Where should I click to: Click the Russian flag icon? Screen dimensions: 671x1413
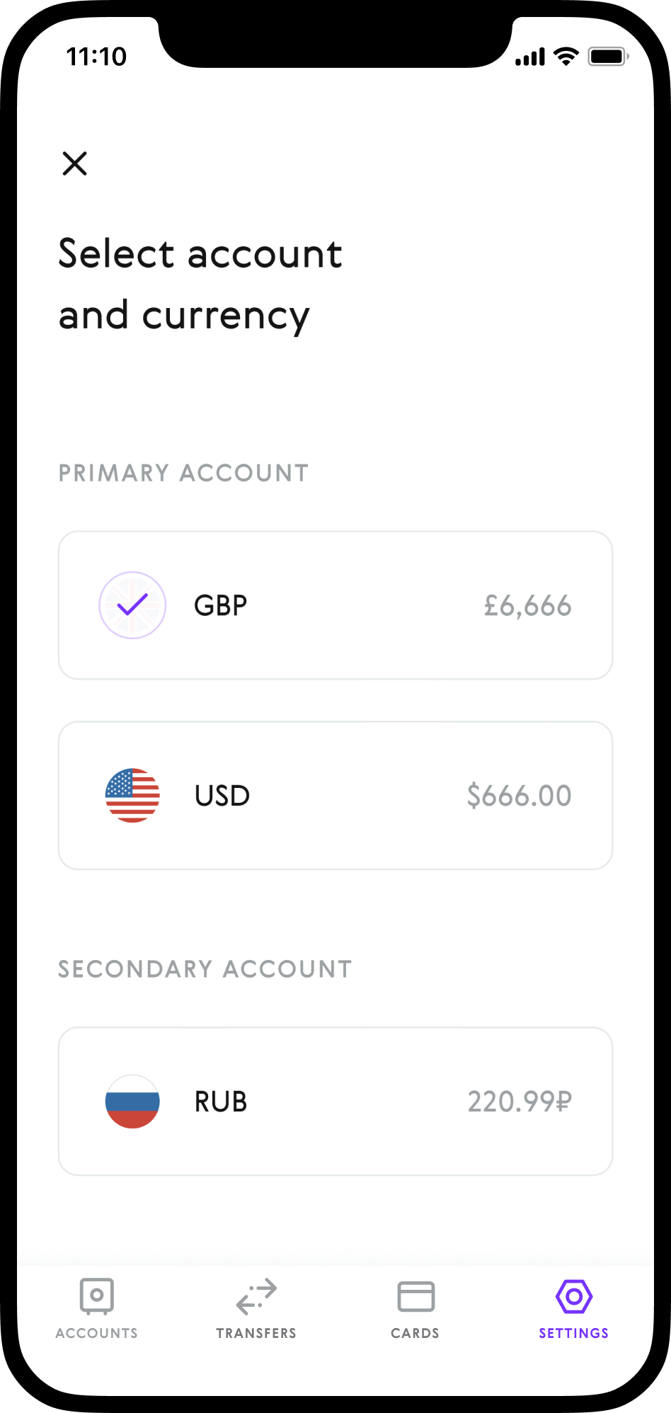(x=132, y=1102)
